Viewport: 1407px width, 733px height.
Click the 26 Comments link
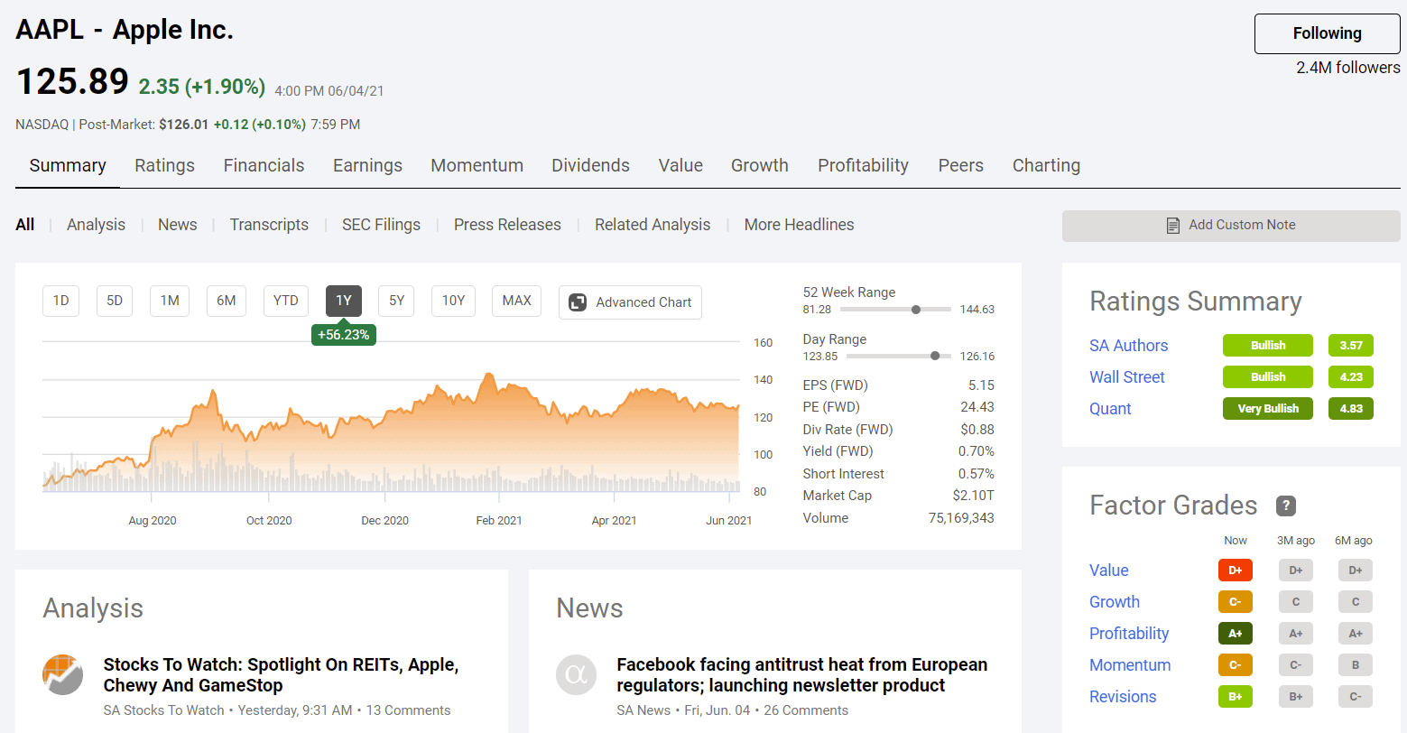click(x=806, y=710)
